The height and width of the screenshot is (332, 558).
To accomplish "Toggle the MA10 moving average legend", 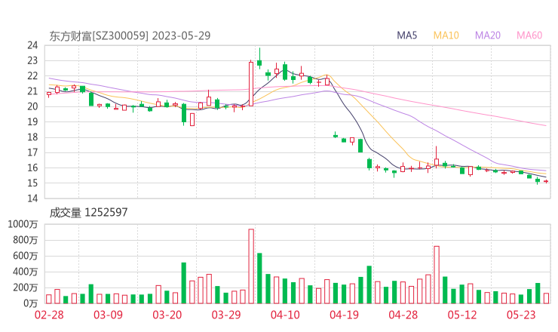I will tap(446, 35).
